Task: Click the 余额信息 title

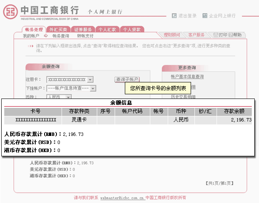Action: point(121,103)
